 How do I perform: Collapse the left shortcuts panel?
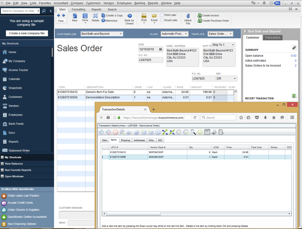[x=51, y=11]
